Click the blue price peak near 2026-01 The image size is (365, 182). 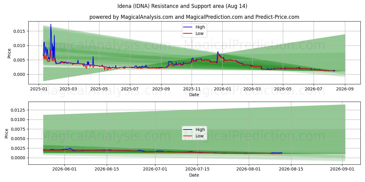[x=218, y=52]
